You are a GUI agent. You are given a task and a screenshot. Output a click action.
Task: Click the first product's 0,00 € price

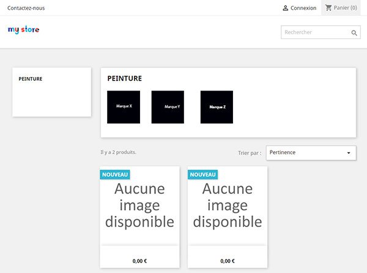pos(139,261)
